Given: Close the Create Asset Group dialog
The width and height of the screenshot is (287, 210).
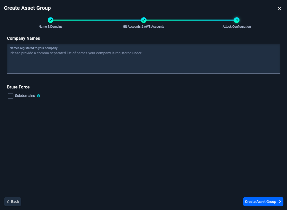Looking at the screenshot, I should [279, 9].
